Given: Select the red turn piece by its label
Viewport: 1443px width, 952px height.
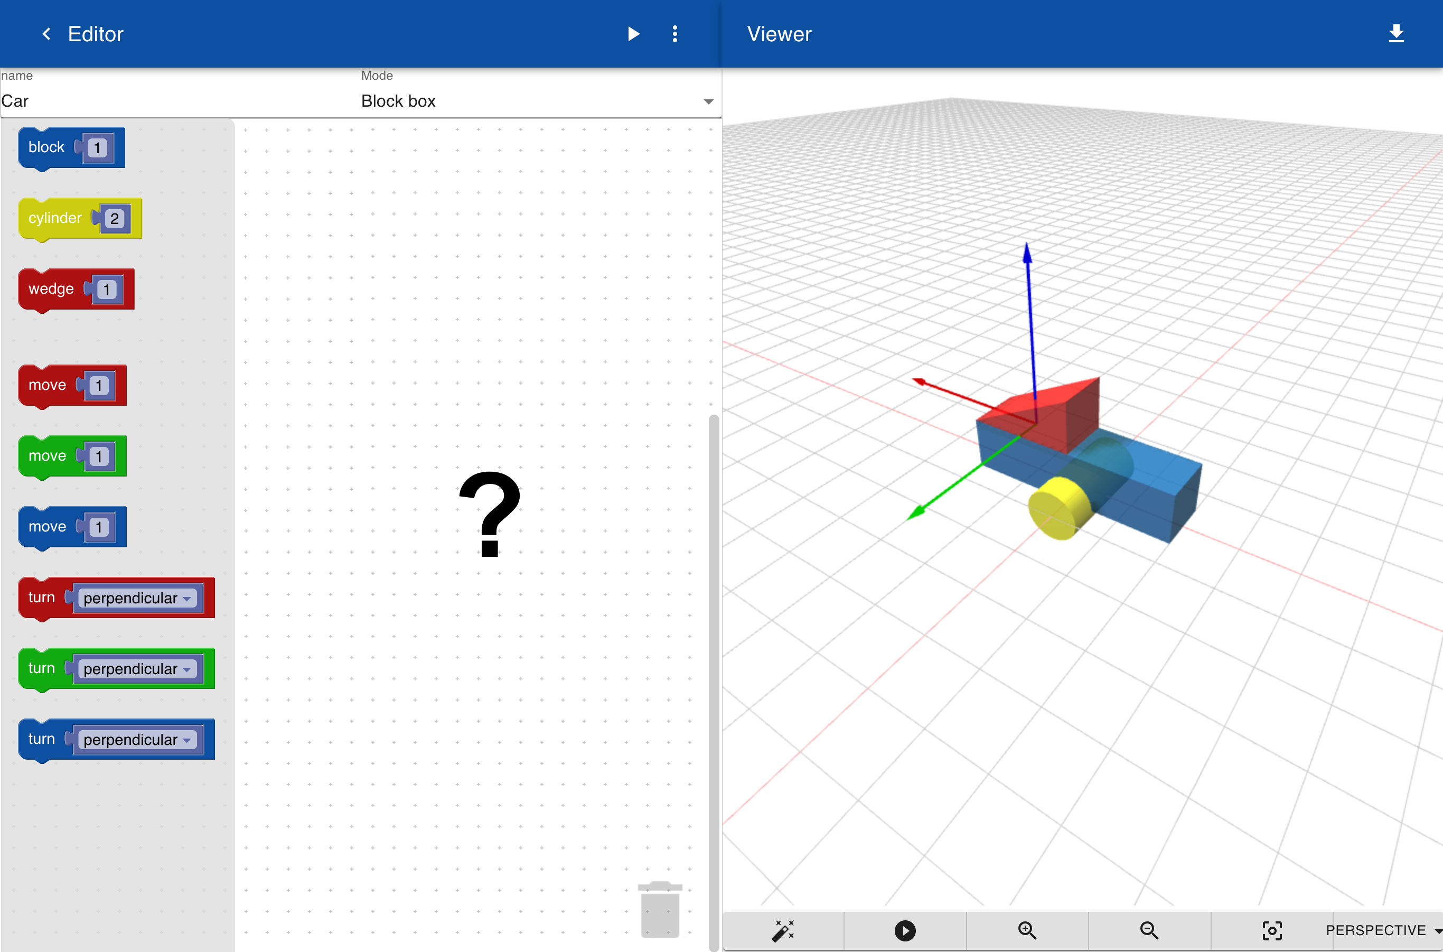Looking at the screenshot, I should (41, 598).
